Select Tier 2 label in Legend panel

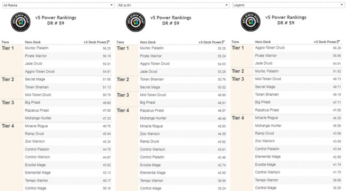click(238, 71)
